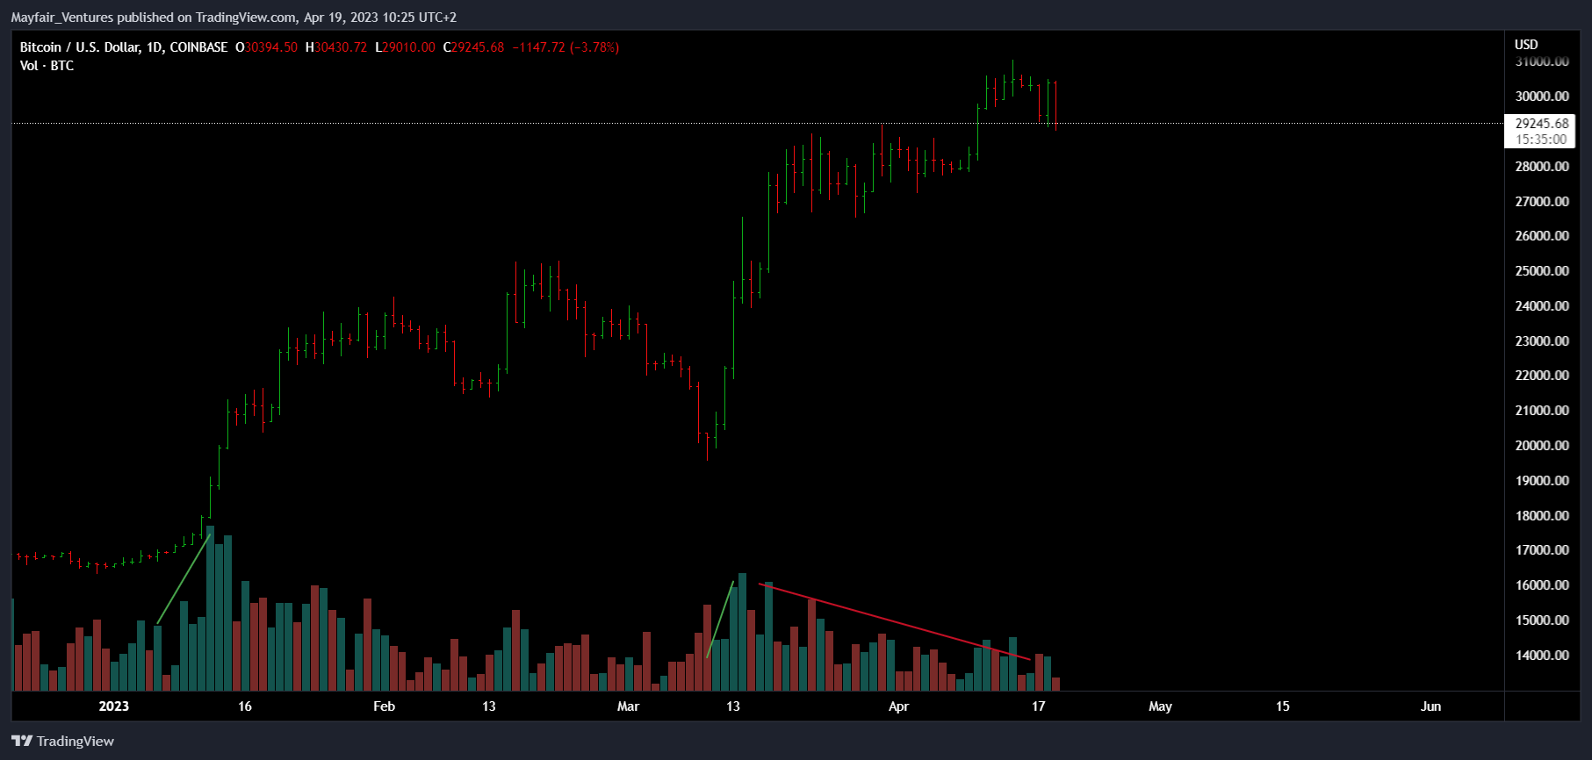This screenshot has width=1592, height=760.
Task: Click the USD currency label on the price axis
Action: (x=1526, y=45)
